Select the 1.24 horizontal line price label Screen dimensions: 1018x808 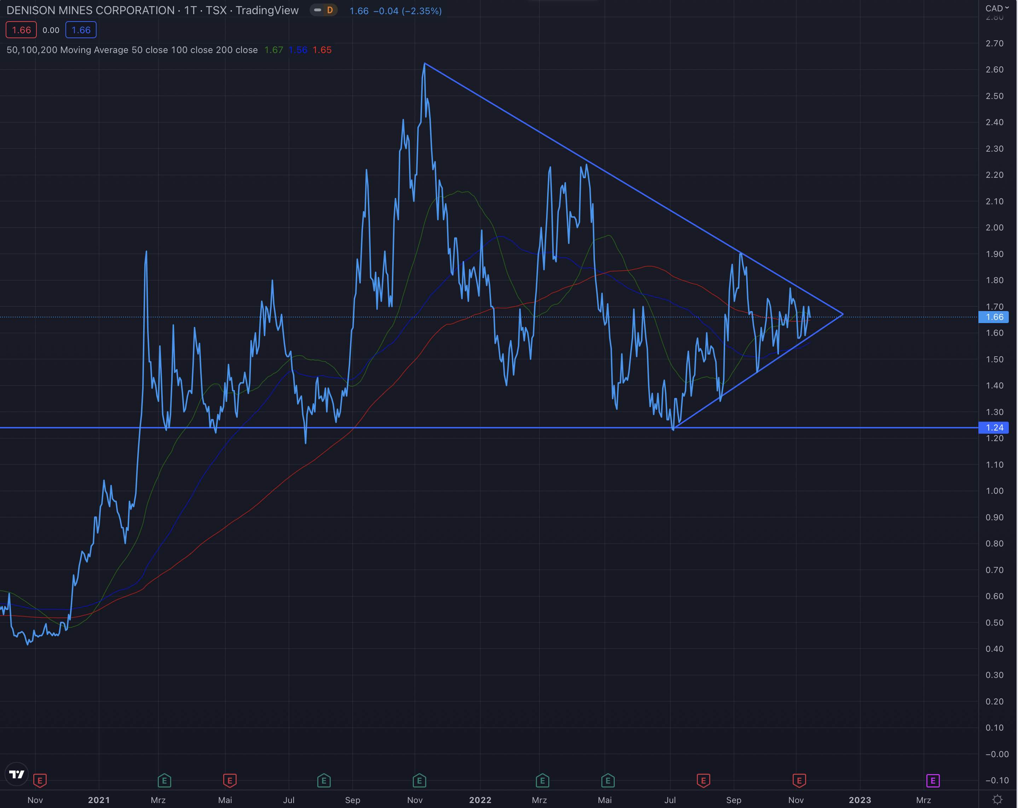pyautogui.click(x=994, y=427)
